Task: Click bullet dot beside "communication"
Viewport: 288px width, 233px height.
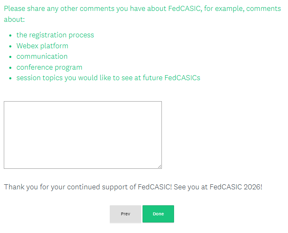Action: pyautogui.click(x=10, y=57)
